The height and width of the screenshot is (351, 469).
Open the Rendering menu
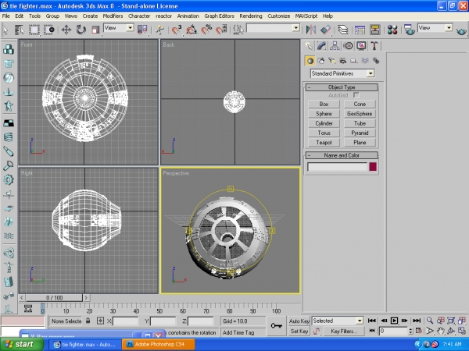point(251,16)
